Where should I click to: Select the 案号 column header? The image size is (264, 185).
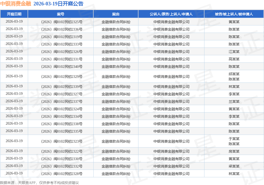tap(61, 14)
